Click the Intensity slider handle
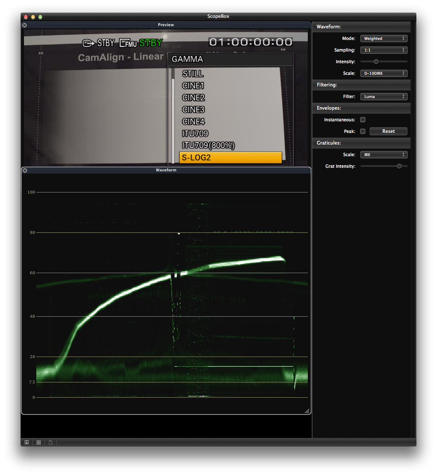This screenshot has height=475, width=437. tap(376, 62)
